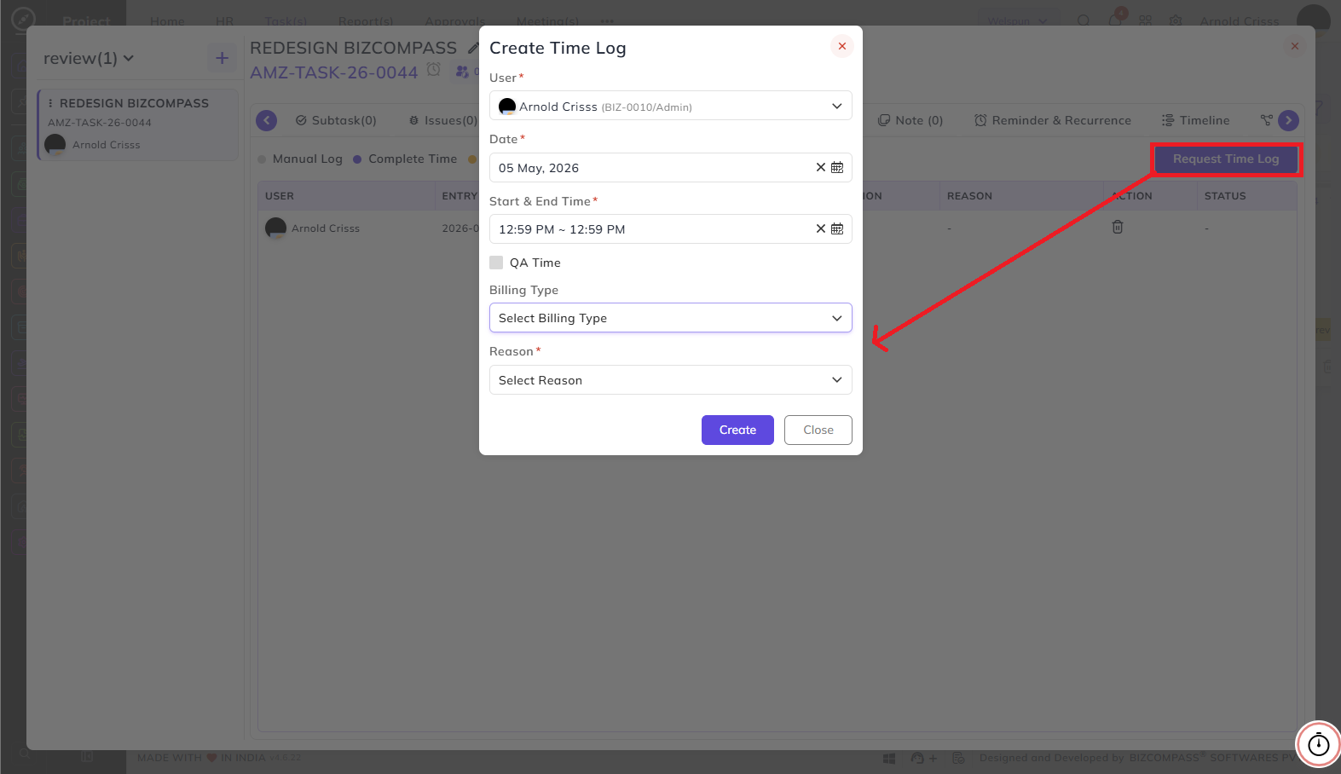The width and height of the screenshot is (1341, 774).
Task: Open the Subtask(0) tab
Action: [336, 120]
